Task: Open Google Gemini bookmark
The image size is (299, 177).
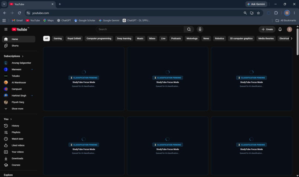Action: [109, 20]
